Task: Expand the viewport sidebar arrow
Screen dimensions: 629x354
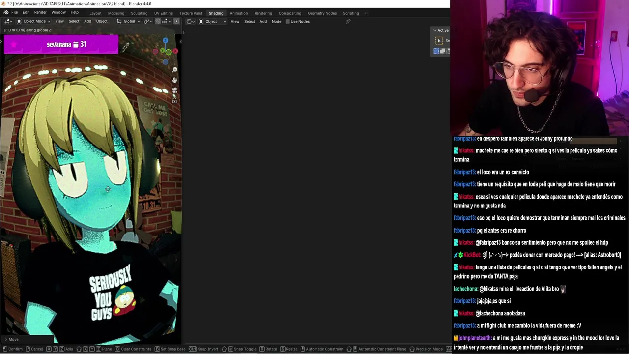Action: [180, 41]
